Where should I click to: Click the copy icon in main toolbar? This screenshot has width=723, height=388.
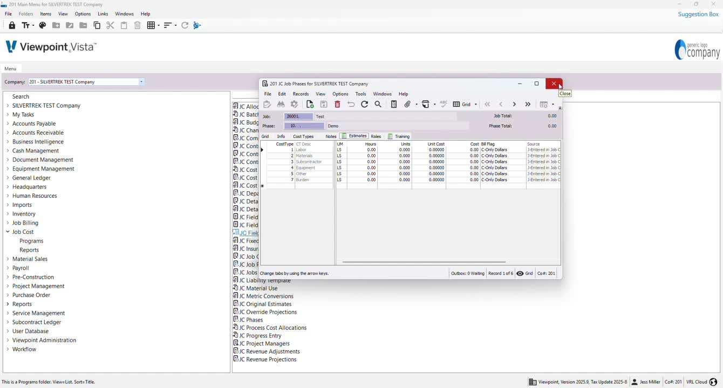(x=97, y=25)
